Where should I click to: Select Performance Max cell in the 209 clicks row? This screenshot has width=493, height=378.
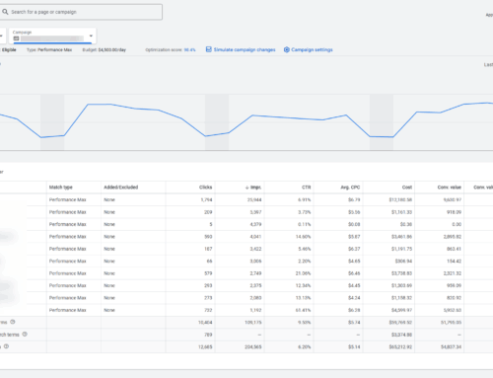(x=67, y=212)
